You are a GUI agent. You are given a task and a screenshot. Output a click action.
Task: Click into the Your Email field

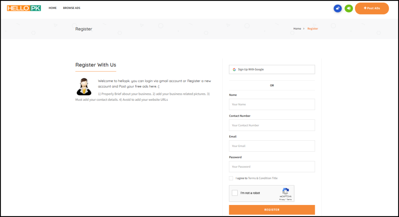tap(272, 146)
